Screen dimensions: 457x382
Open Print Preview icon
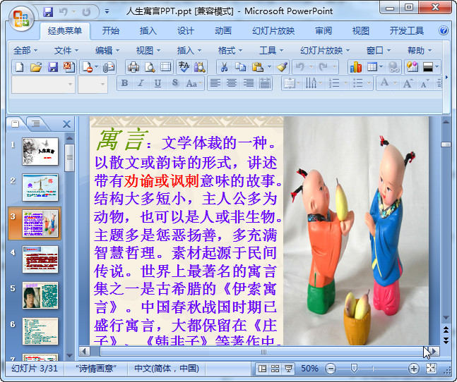pyautogui.click(x=150, y=67)
